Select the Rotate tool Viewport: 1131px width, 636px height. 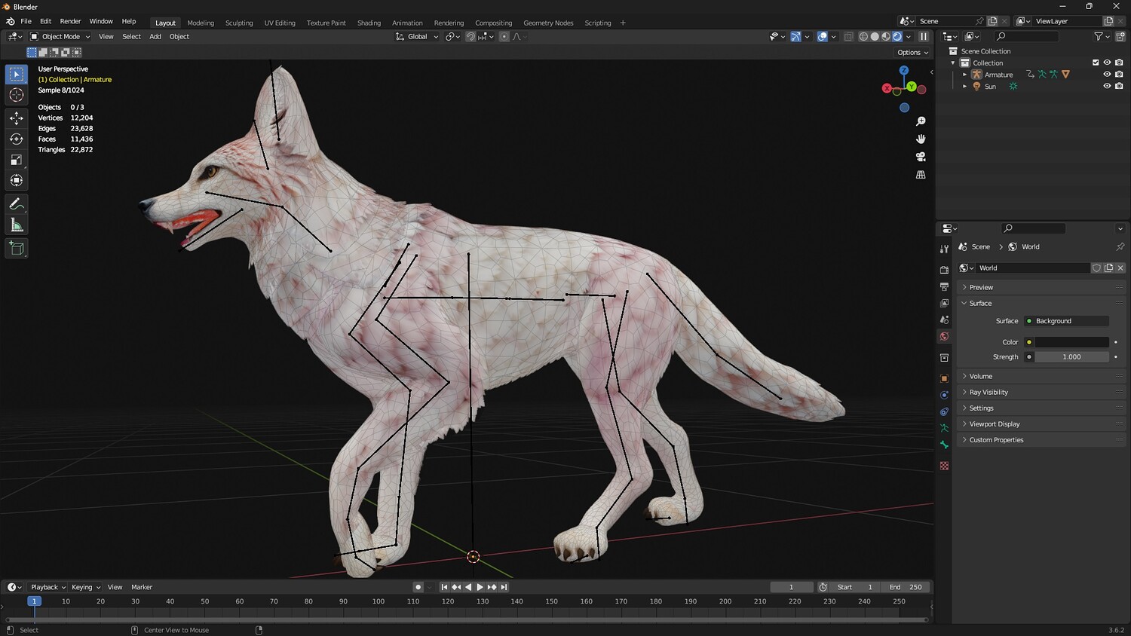tap(16, 139)
